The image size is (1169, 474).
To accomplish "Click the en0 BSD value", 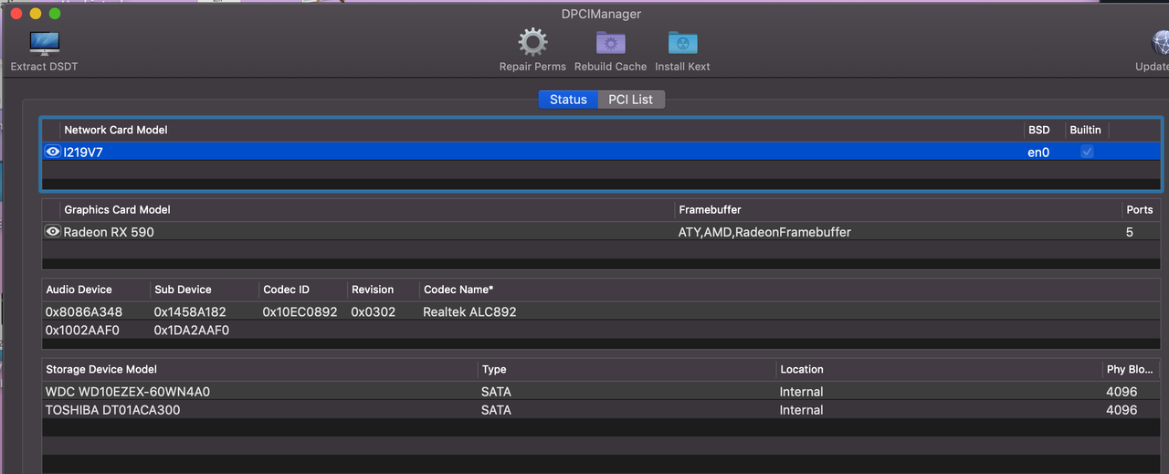I will [x=1038, y=153].
